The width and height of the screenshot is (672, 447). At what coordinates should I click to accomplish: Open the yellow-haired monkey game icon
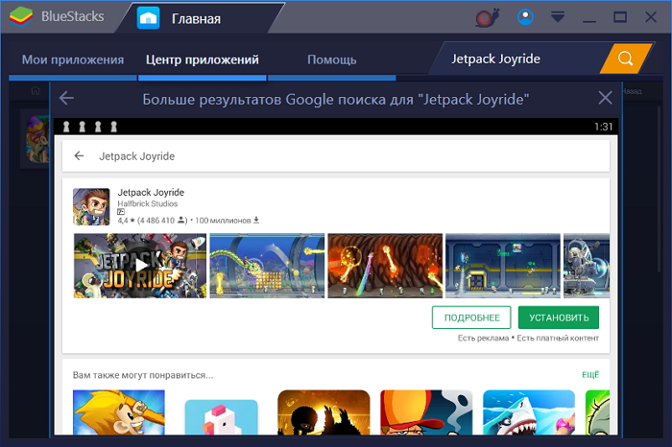tap(119, 412)
